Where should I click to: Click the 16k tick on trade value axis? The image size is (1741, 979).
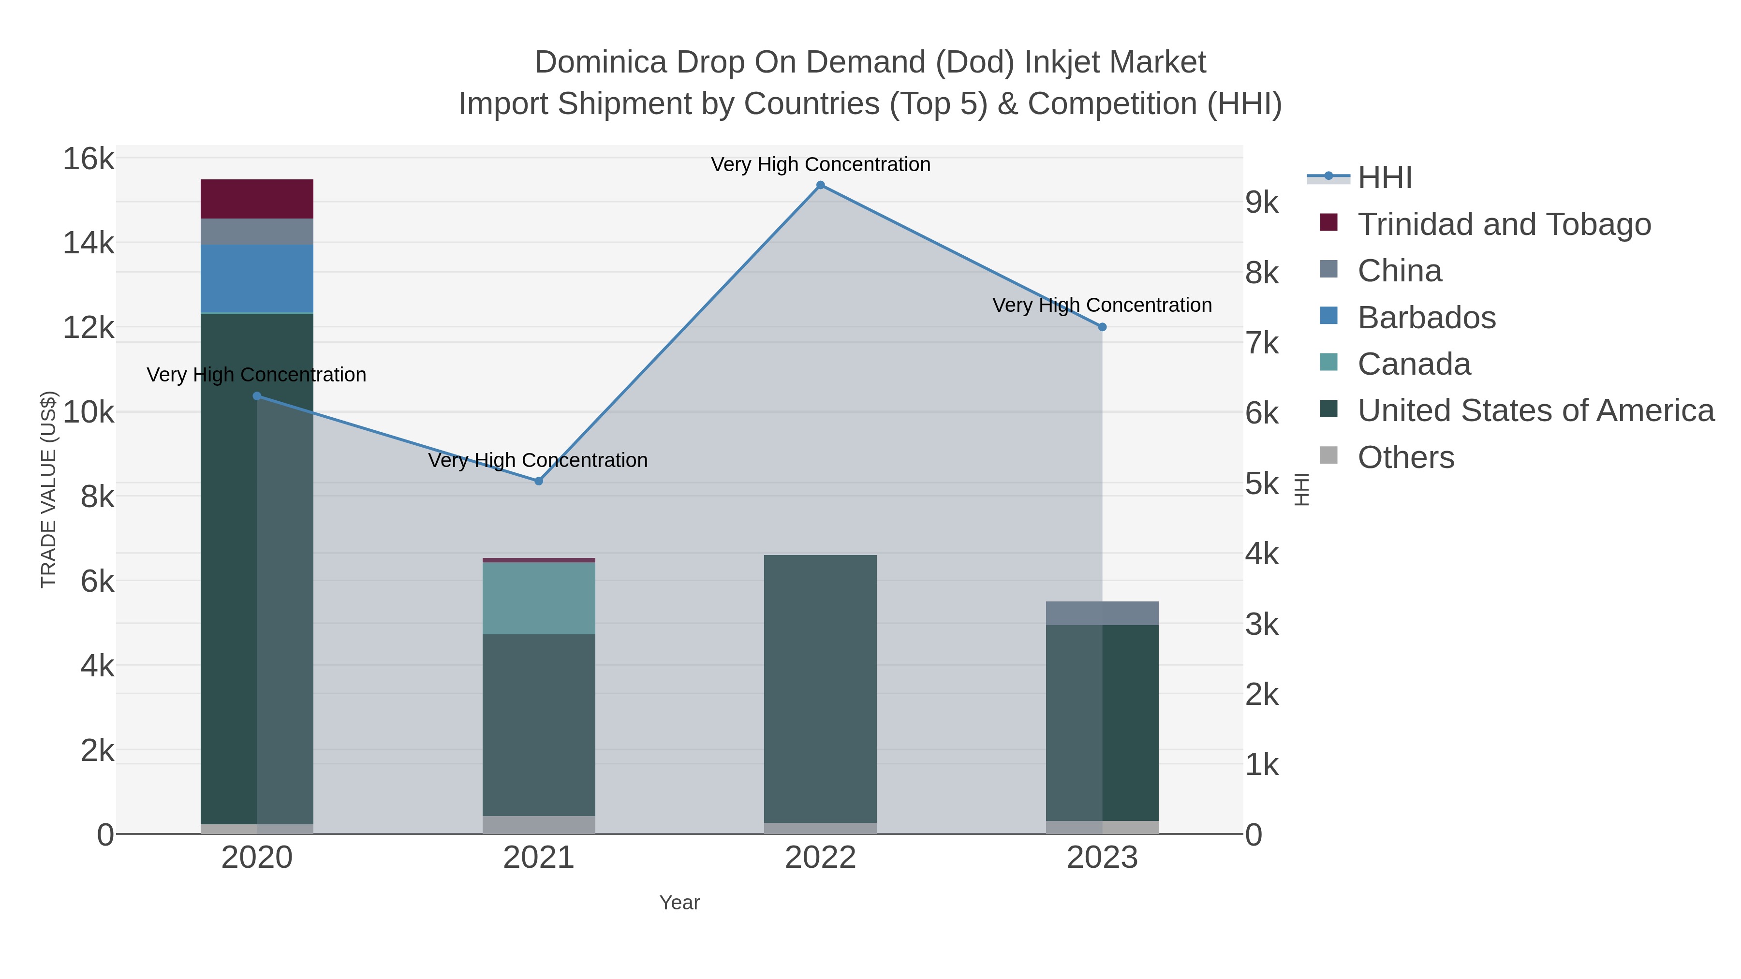[89, 160]
